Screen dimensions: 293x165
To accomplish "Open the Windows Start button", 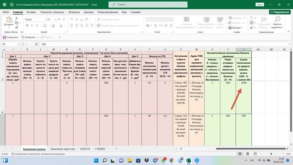I will tap(96, 160).
